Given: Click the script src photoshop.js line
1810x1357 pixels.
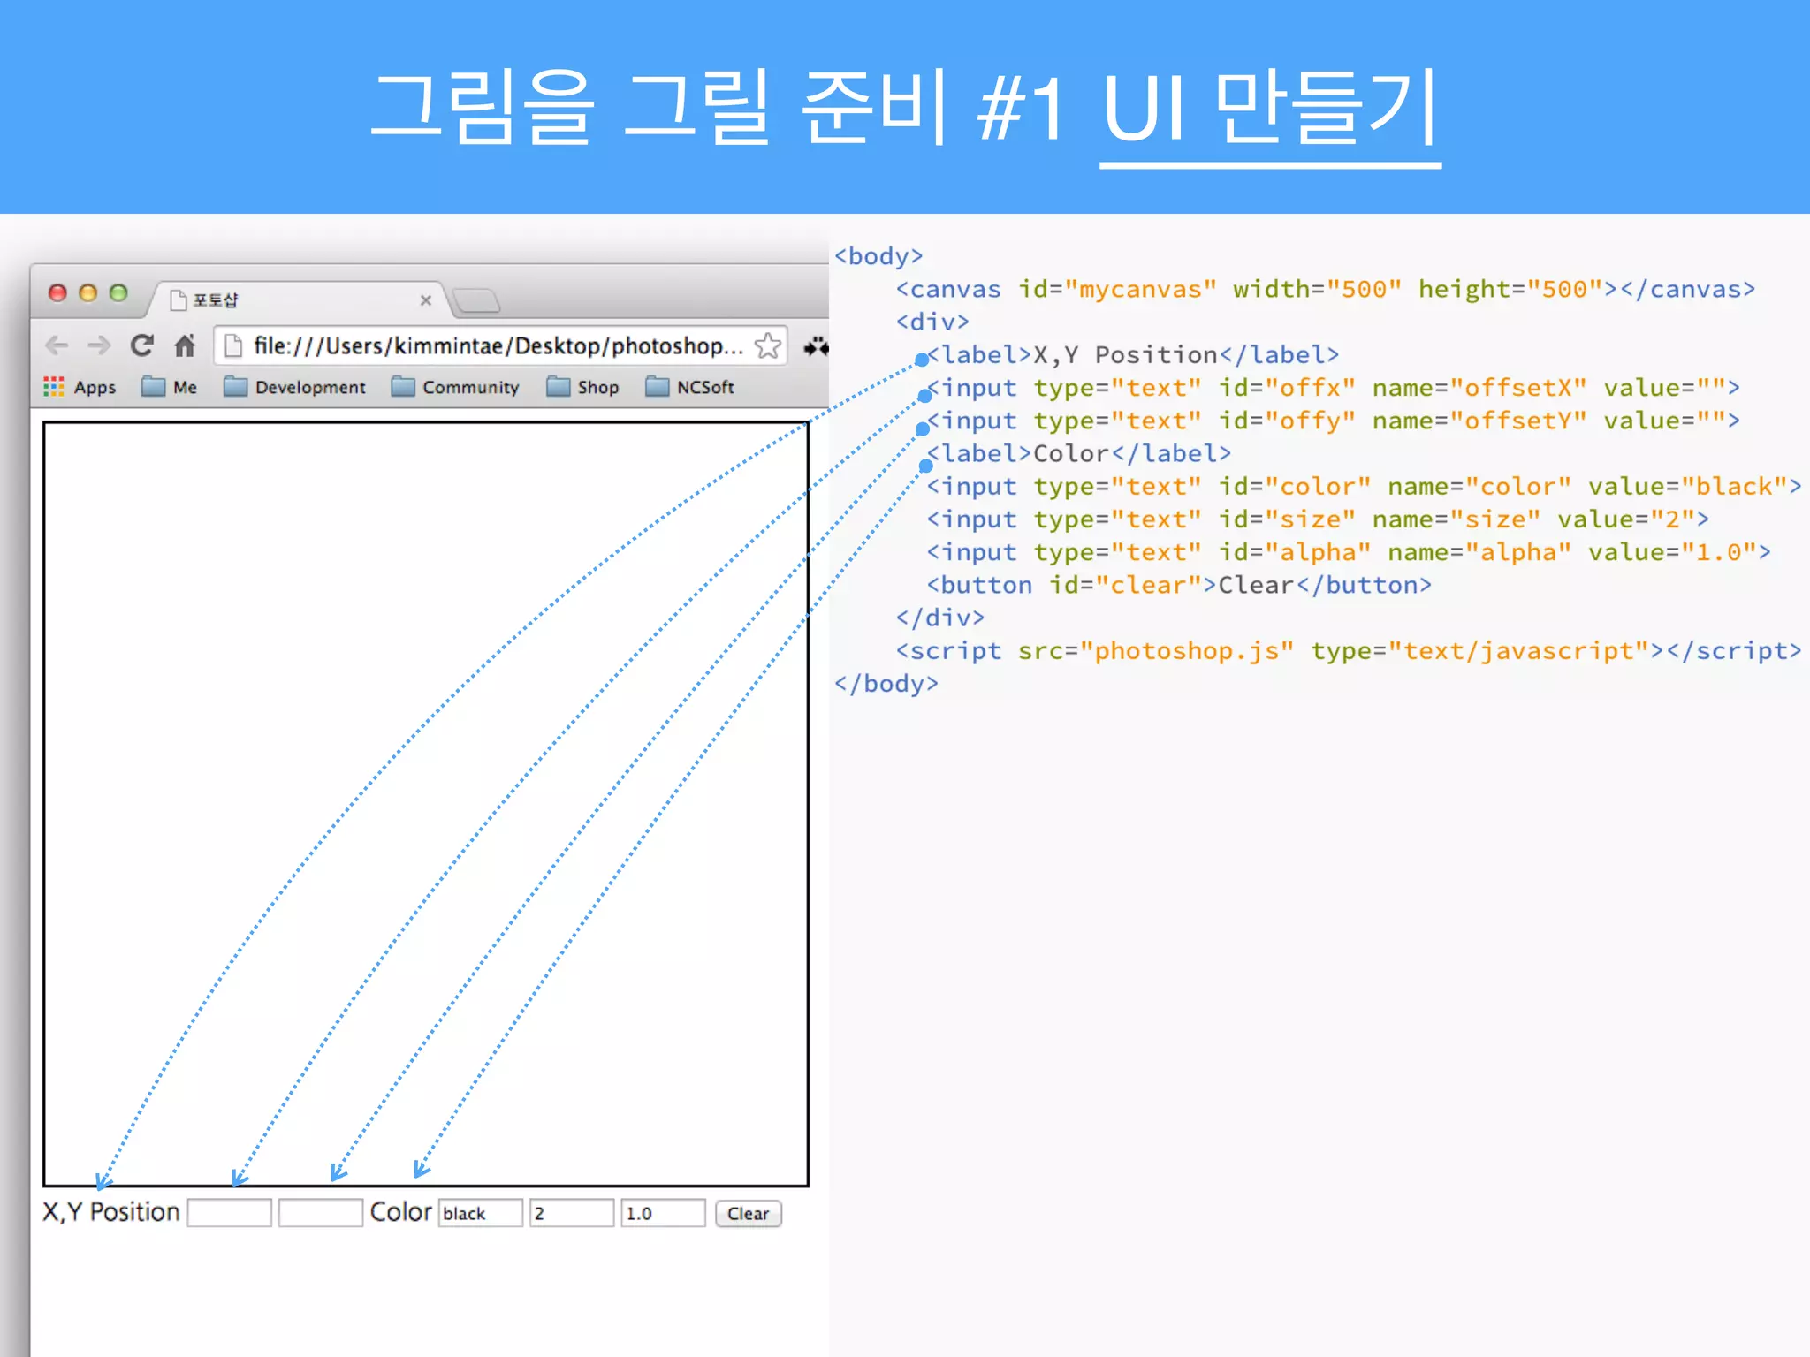Looking at the screenshot, I should point(1349,651).
